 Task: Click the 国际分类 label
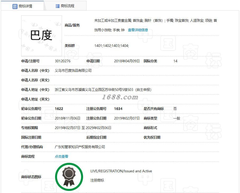(x=150, y=61)
